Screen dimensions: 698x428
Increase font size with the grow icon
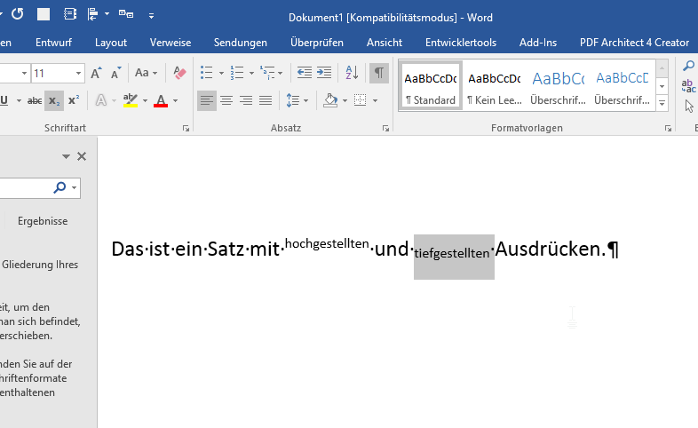click(96, 73)
